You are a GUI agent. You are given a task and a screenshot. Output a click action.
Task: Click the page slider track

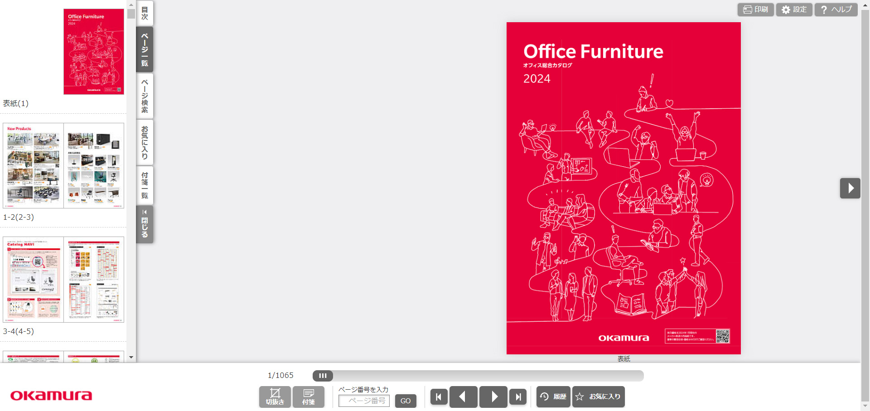point(478,376)
